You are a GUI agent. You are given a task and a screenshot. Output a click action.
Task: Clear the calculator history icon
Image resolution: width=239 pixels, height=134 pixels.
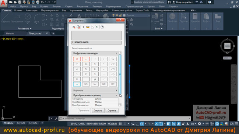point(78,27)
